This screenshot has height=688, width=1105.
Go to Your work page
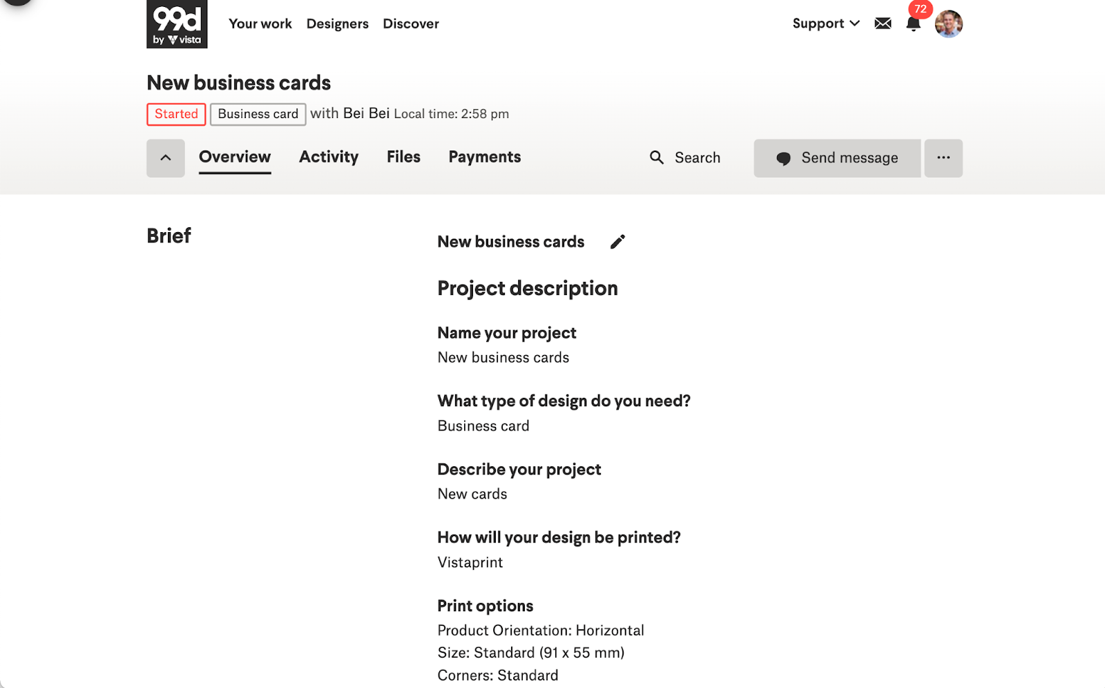coord(260,23)
